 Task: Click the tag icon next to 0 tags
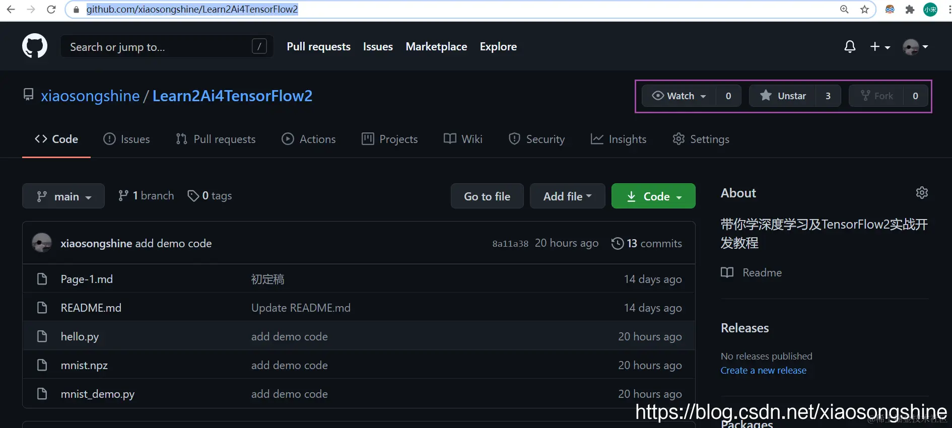(x=193, y=195)
